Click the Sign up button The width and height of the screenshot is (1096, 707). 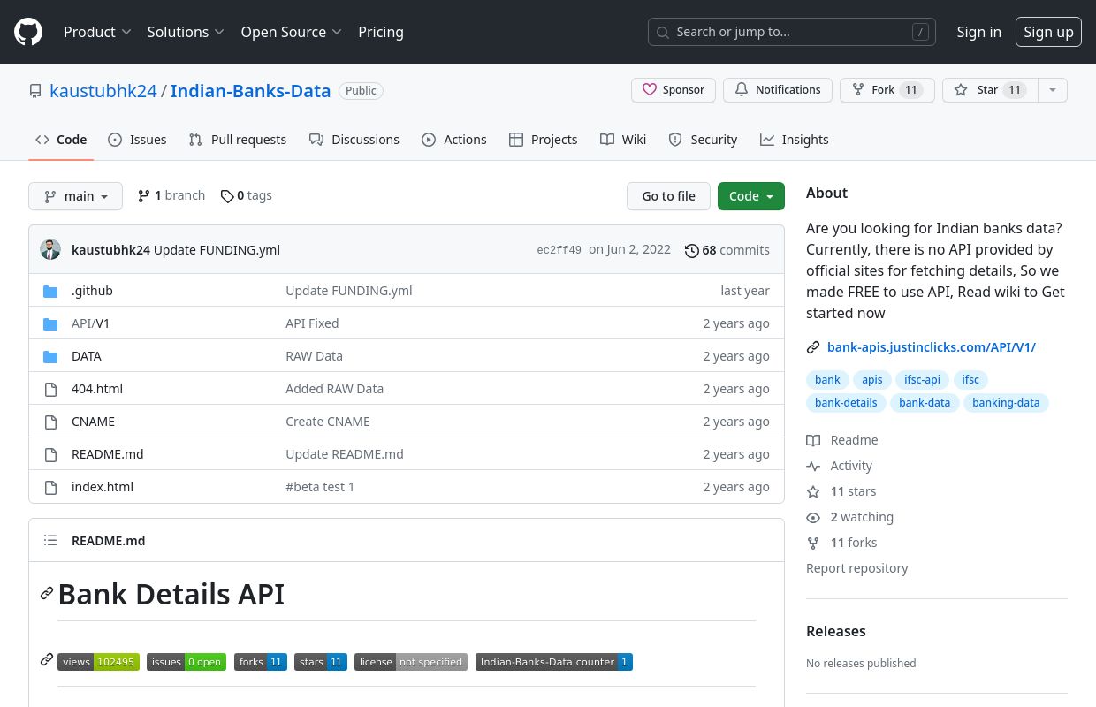pos(1048,32)
